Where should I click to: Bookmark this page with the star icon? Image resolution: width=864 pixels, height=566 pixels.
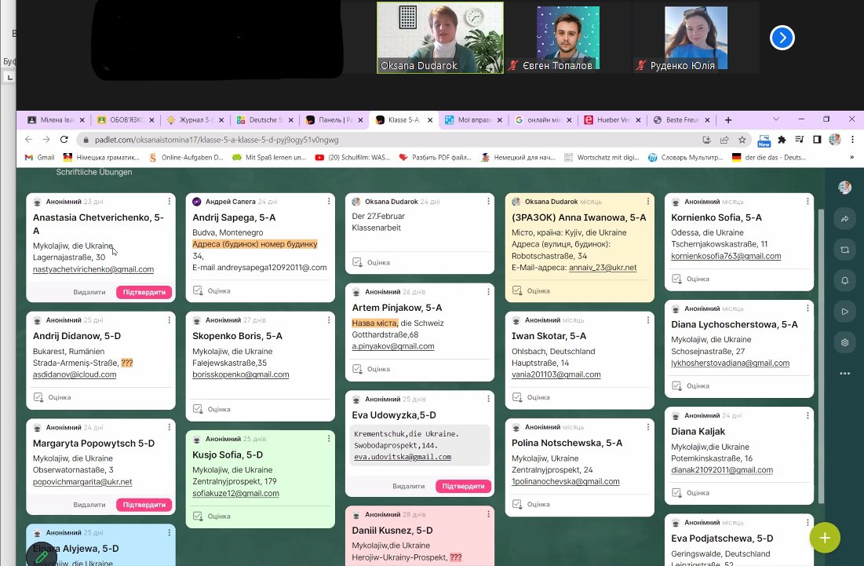742,140
